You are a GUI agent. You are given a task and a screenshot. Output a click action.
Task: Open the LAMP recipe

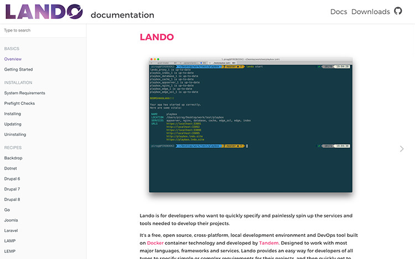(x=10, y=241)
